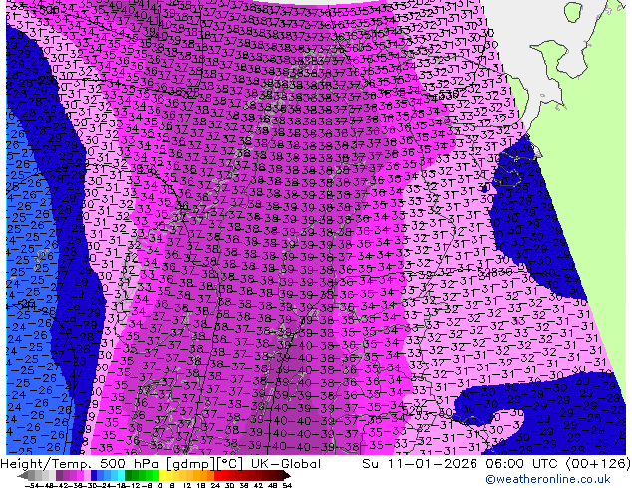Click the "(00+126)" forecast hour label
This screenshot has width=632, height=488.
point(598,464)
